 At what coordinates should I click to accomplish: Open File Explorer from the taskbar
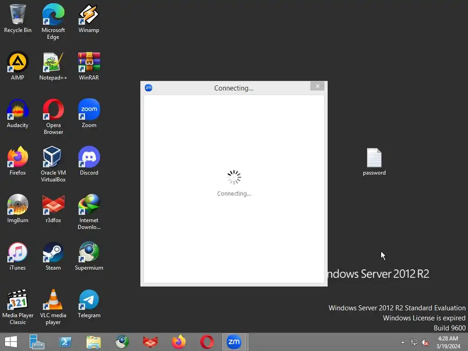(93, 342)
